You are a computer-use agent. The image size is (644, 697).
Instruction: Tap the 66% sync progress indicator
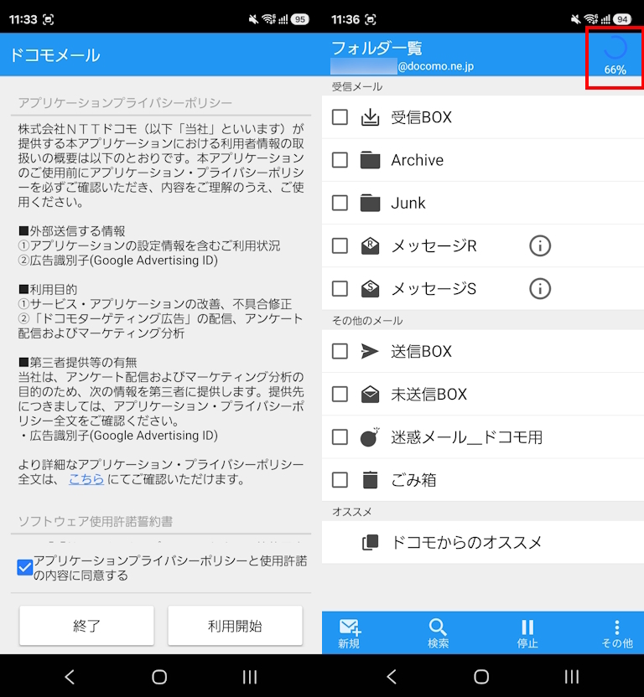(615, 56)
